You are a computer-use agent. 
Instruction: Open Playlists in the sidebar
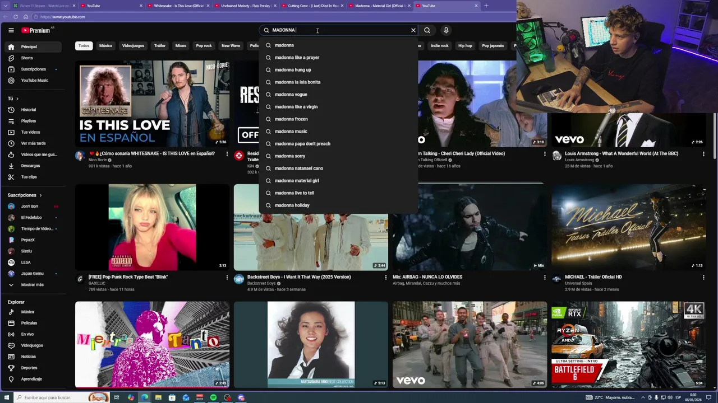pos(34,121)
